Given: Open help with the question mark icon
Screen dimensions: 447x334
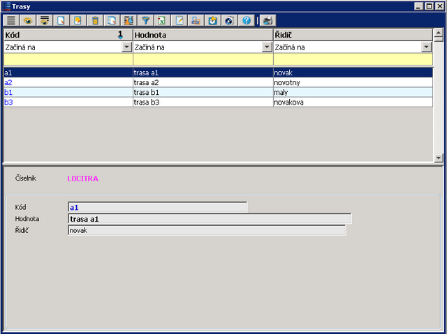Looking at the screenshot, I should (x=246, y=20).
